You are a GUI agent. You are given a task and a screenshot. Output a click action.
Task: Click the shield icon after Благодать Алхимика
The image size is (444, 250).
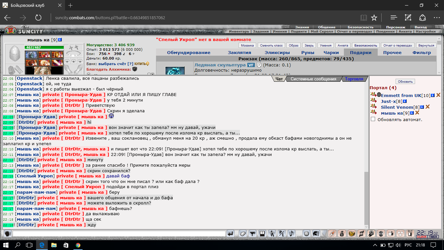135,69
